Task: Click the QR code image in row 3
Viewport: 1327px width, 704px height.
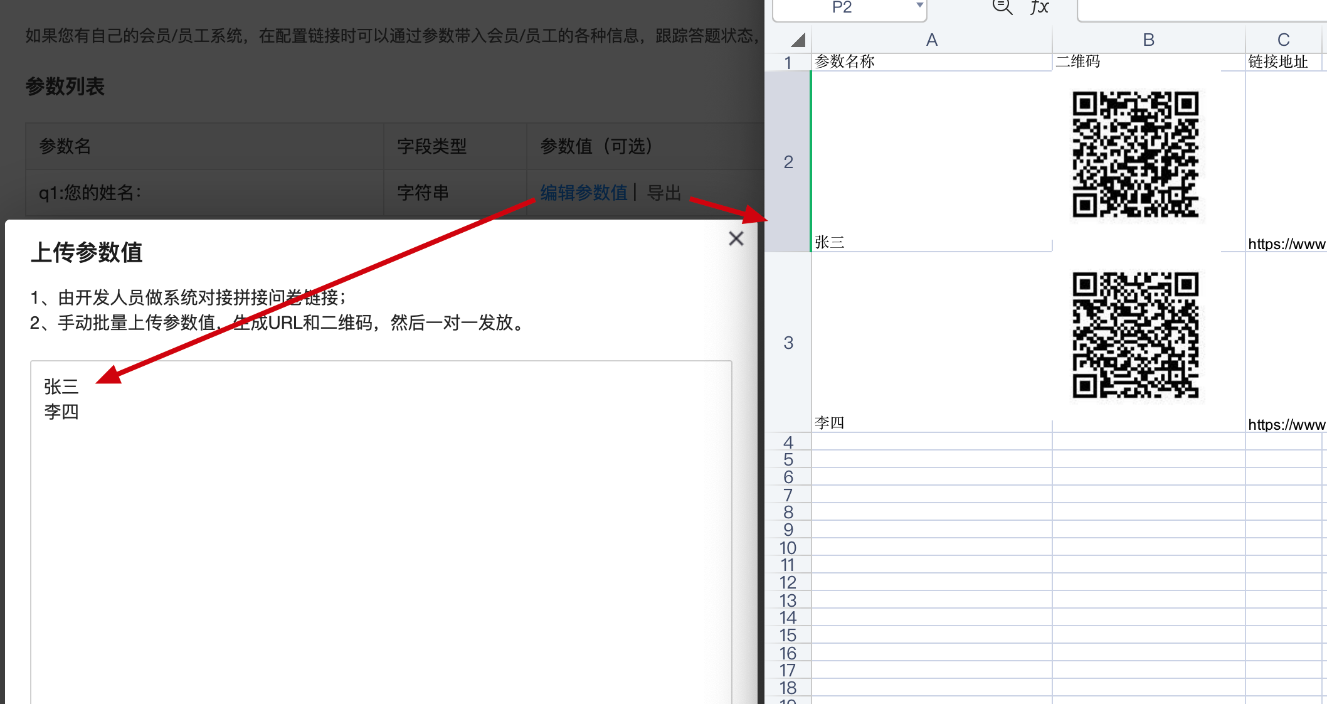Action: [x=1135, y=335]
